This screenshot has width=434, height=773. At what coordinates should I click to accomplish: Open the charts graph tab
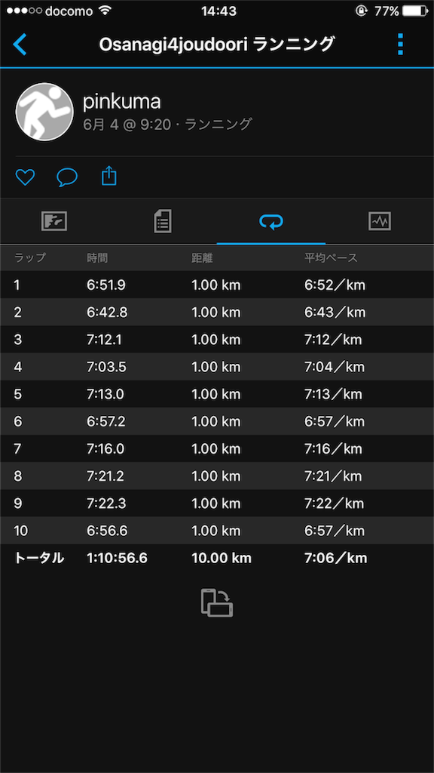380,221
